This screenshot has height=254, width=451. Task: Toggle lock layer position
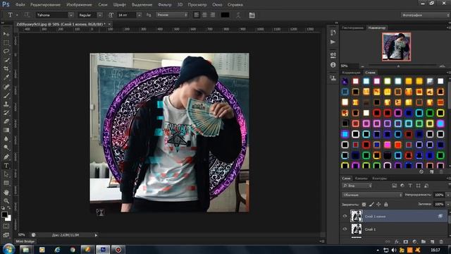[378, 204]
